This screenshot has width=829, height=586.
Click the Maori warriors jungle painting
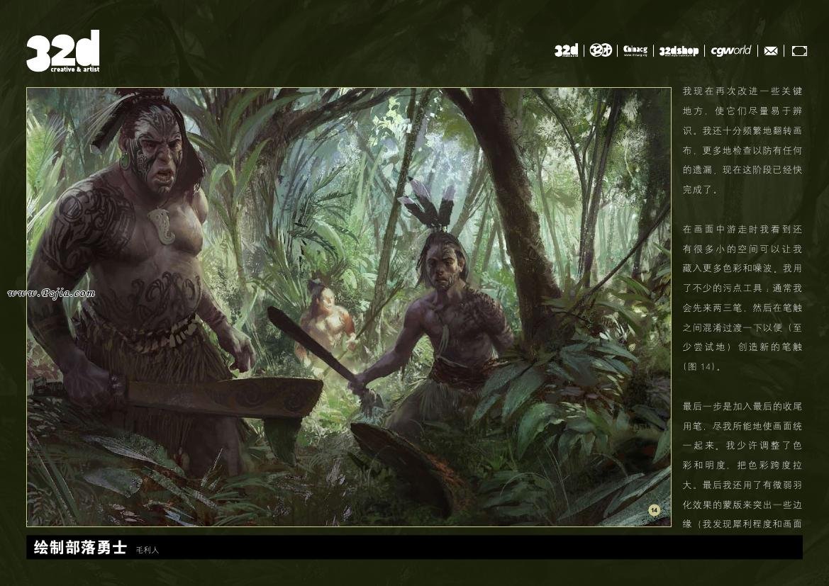click(349, 307)
